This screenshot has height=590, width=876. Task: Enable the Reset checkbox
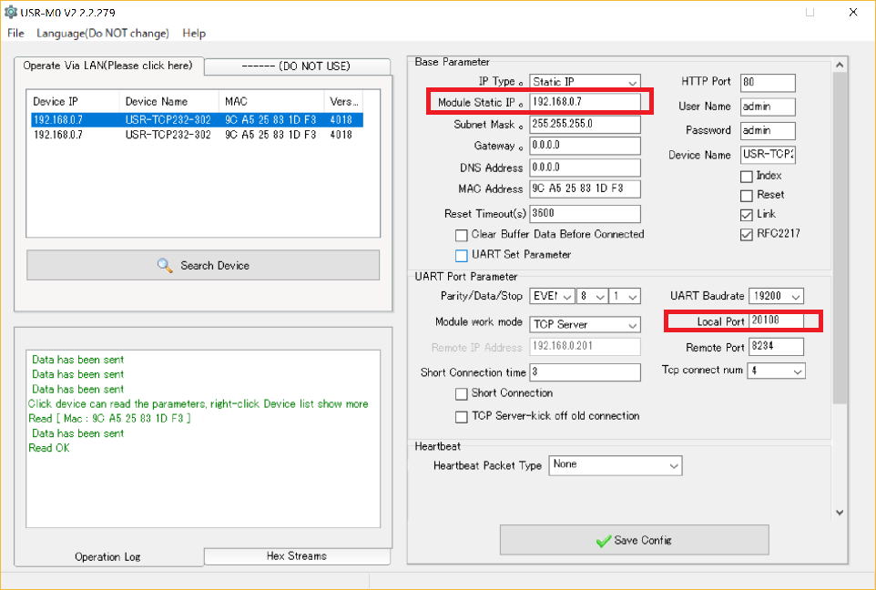coord(747,196)
